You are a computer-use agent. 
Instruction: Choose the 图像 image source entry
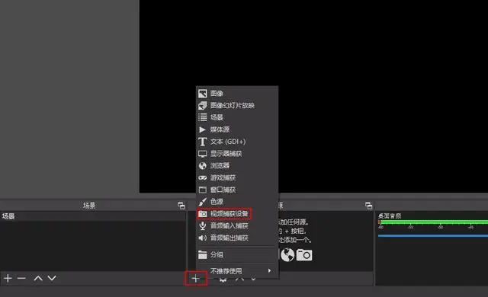point(237,93)
